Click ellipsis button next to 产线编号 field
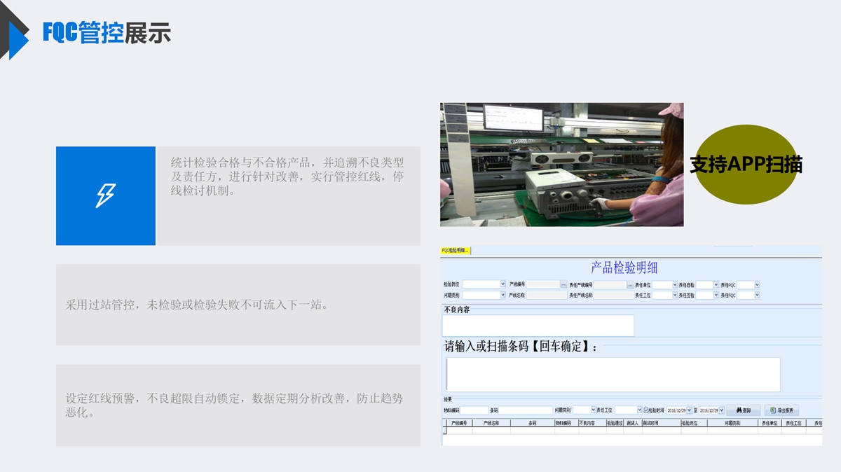841x472 pixels. (563, 285)
